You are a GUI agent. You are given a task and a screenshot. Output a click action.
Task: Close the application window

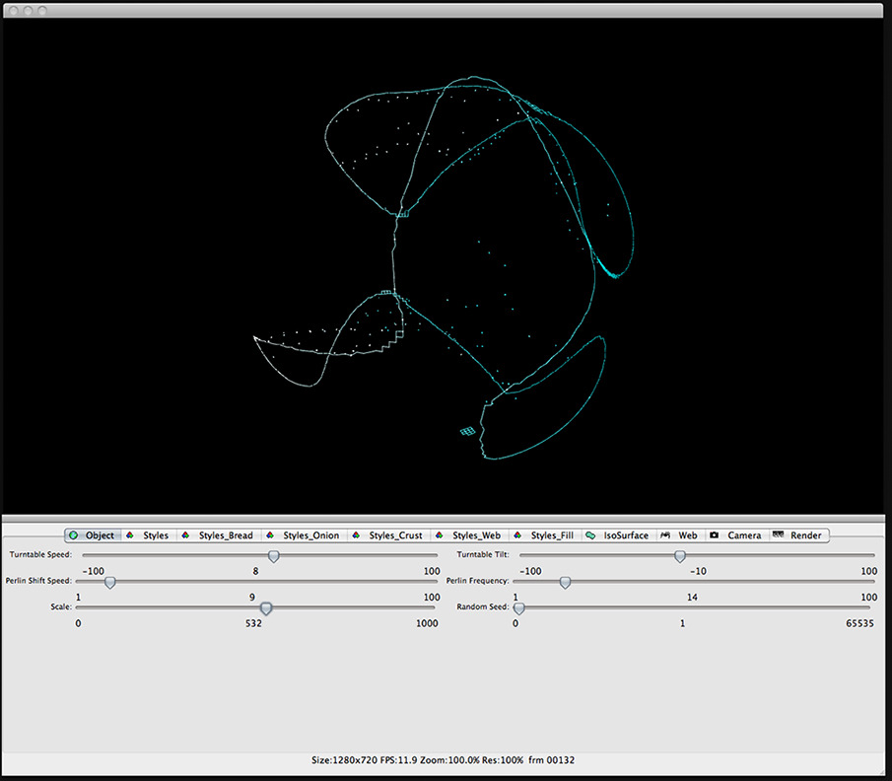click(12, 9)
